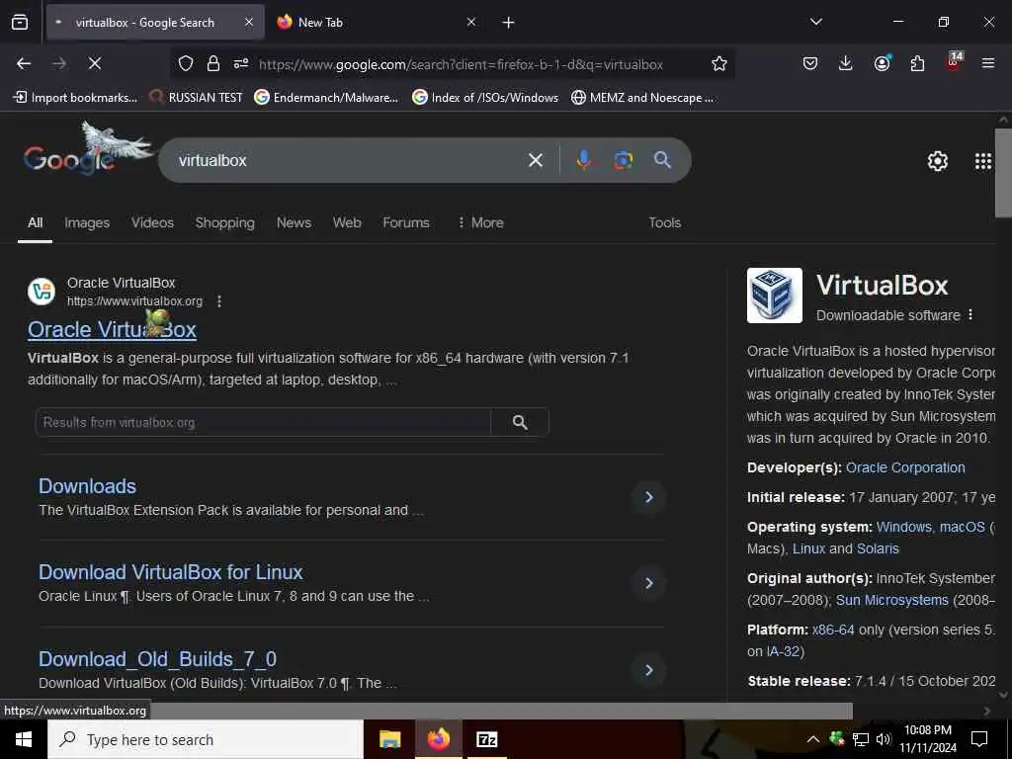Select the Images search tab
Viewport: 1012px width, 759px height.
point(87,222)
